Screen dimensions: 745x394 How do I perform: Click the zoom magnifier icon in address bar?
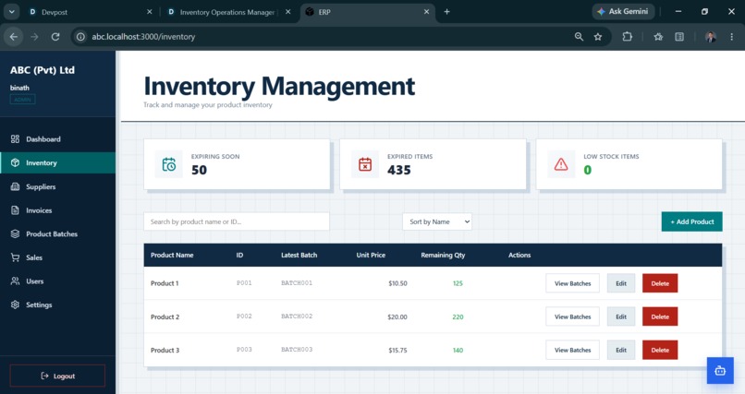(579, 37)
